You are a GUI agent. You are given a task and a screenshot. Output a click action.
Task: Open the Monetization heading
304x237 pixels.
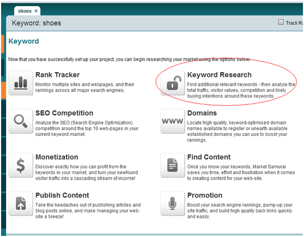click(x=57, y=157)
